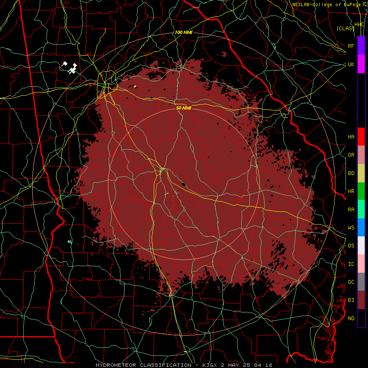Click the IC light-pink legend swatch
Screen dimensions: 368x368
pyautogui.click(x=361, y=264)
